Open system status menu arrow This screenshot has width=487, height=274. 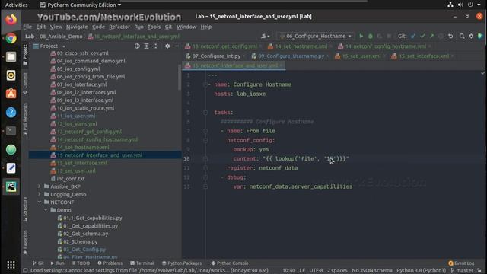click(x=479, y=5)
